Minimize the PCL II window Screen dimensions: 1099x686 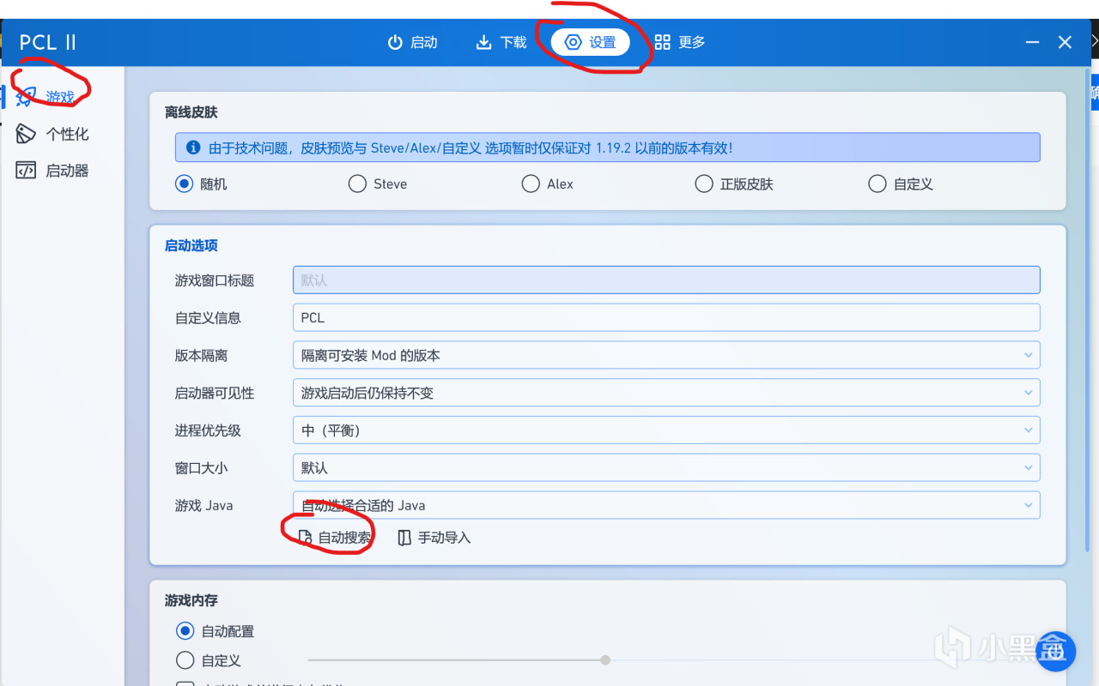[1031, 42]
